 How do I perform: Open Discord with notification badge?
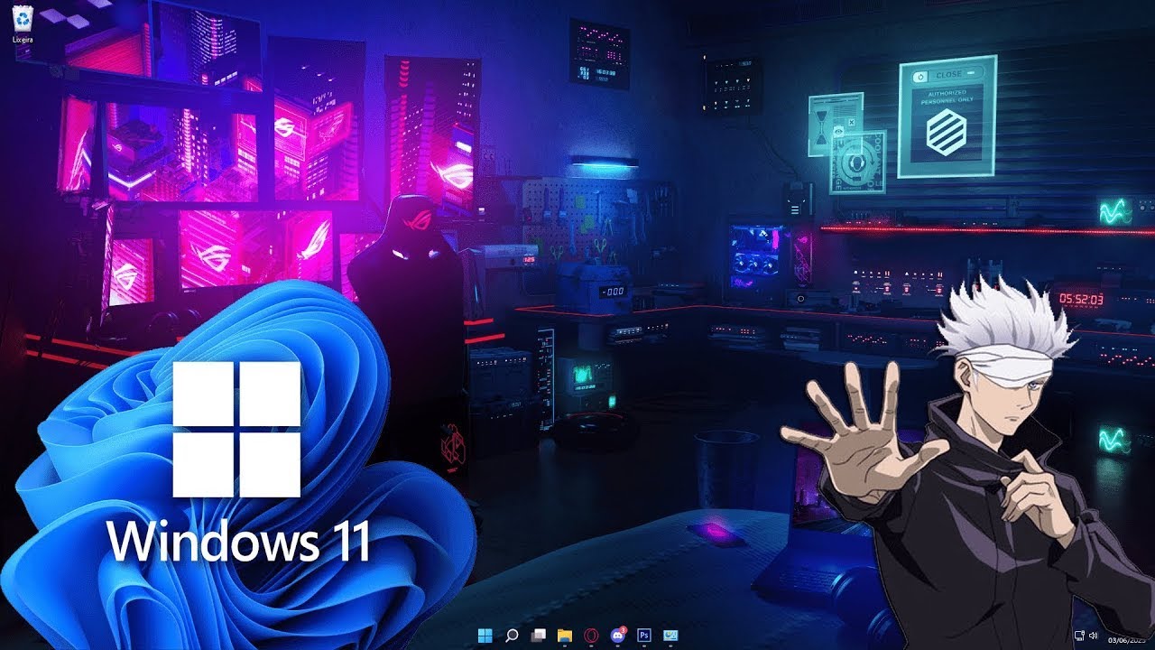pos(618,635)
